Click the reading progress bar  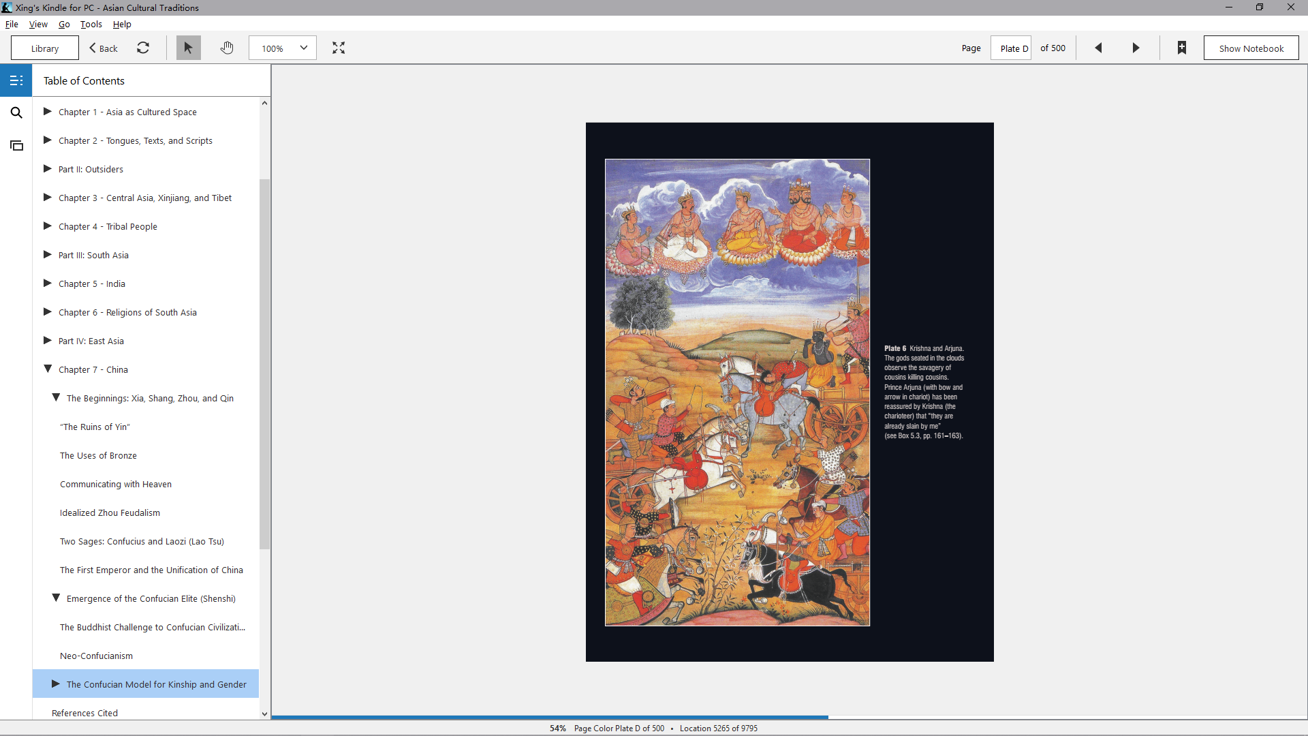click(x=790, y=718)
